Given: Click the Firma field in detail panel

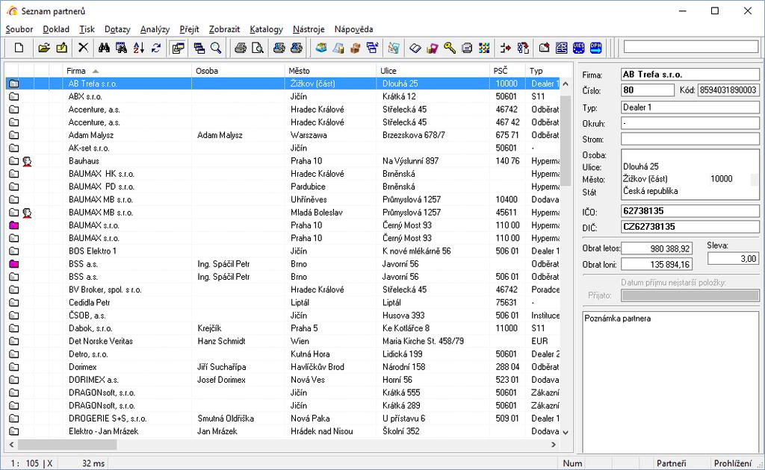Looking at the screenshot, I should 690,75.
